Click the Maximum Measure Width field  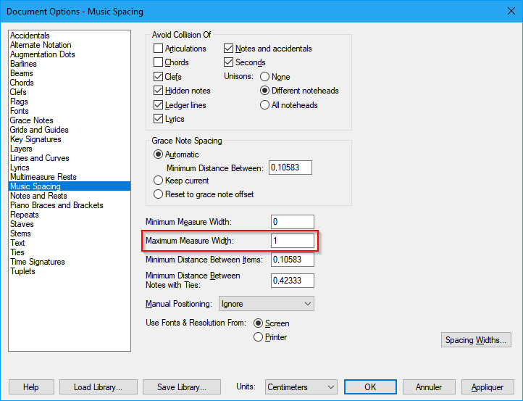point(292,241)
